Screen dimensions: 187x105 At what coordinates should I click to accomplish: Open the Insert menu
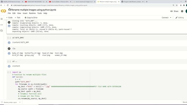[25, 13]
